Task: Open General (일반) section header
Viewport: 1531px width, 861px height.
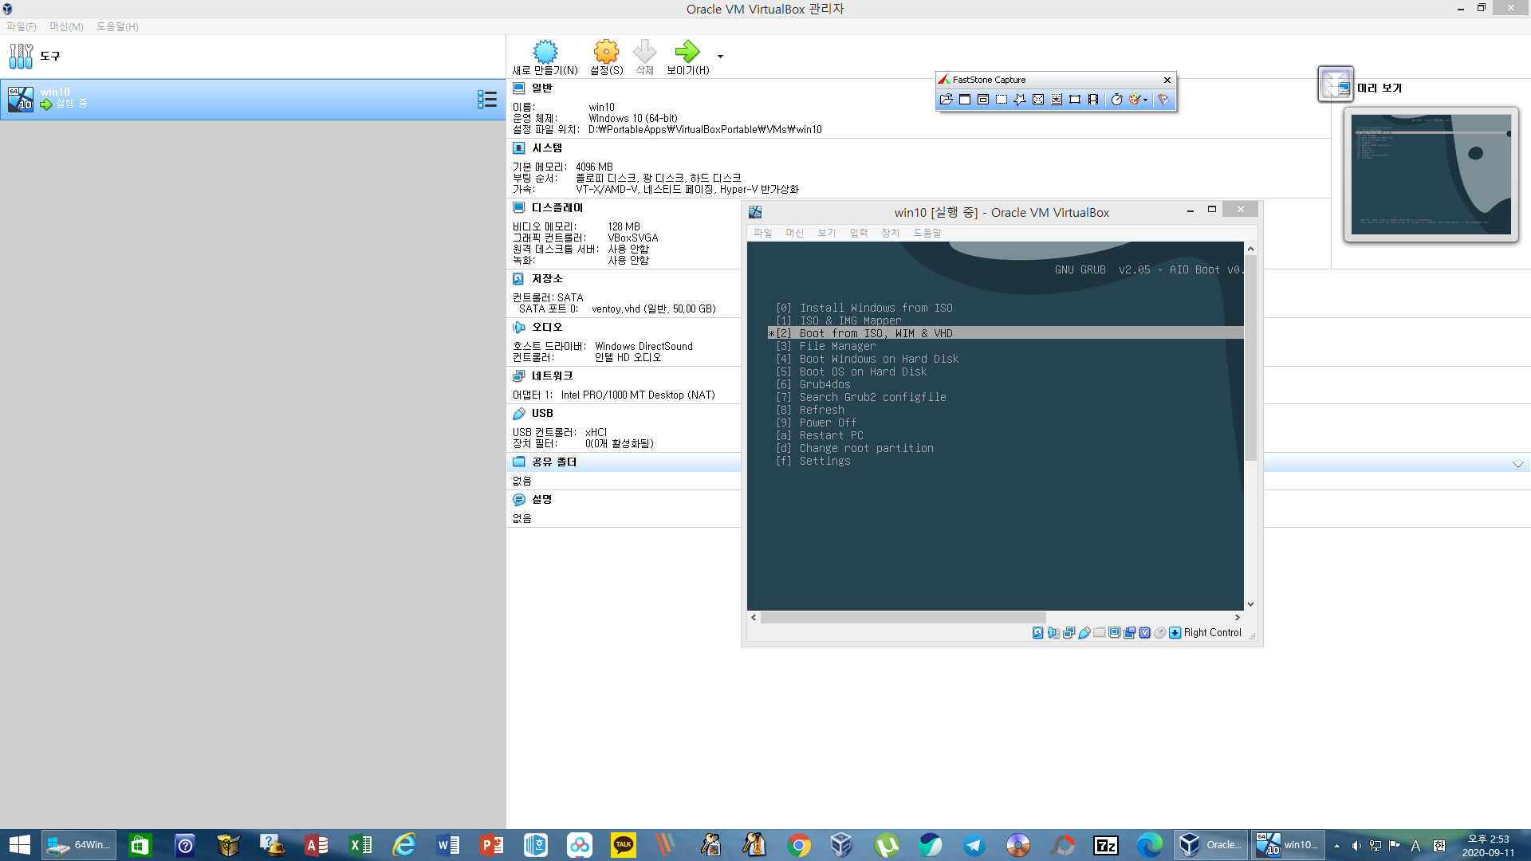Action: [542, 88]
